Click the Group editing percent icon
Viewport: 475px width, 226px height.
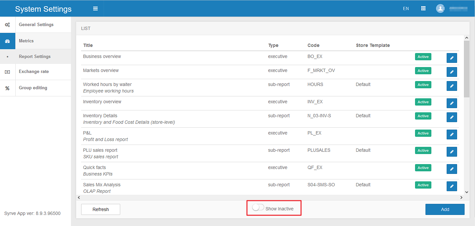7,88
